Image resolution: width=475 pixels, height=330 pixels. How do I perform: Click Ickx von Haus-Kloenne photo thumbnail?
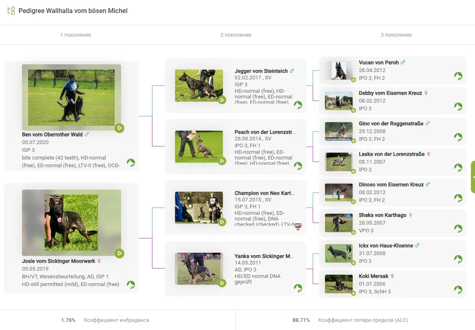pyautogui.click(x=338, y=253)
